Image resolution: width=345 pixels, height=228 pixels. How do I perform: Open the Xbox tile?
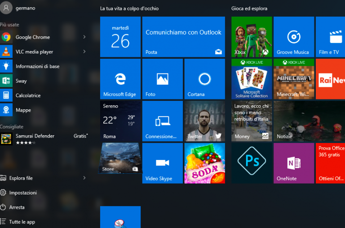[252, 37]
